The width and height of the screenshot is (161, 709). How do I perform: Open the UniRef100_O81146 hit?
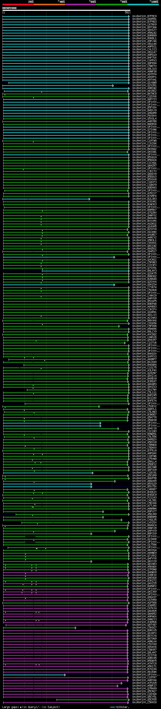pyautogui.click(x=144, y=44)
